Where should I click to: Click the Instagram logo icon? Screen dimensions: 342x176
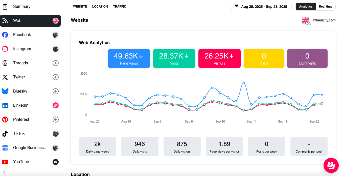coord(5,49)
